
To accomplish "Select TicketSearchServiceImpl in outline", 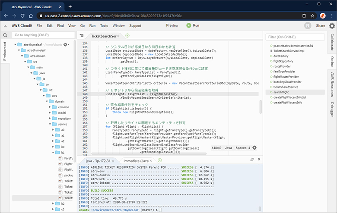I will (289, 51).
